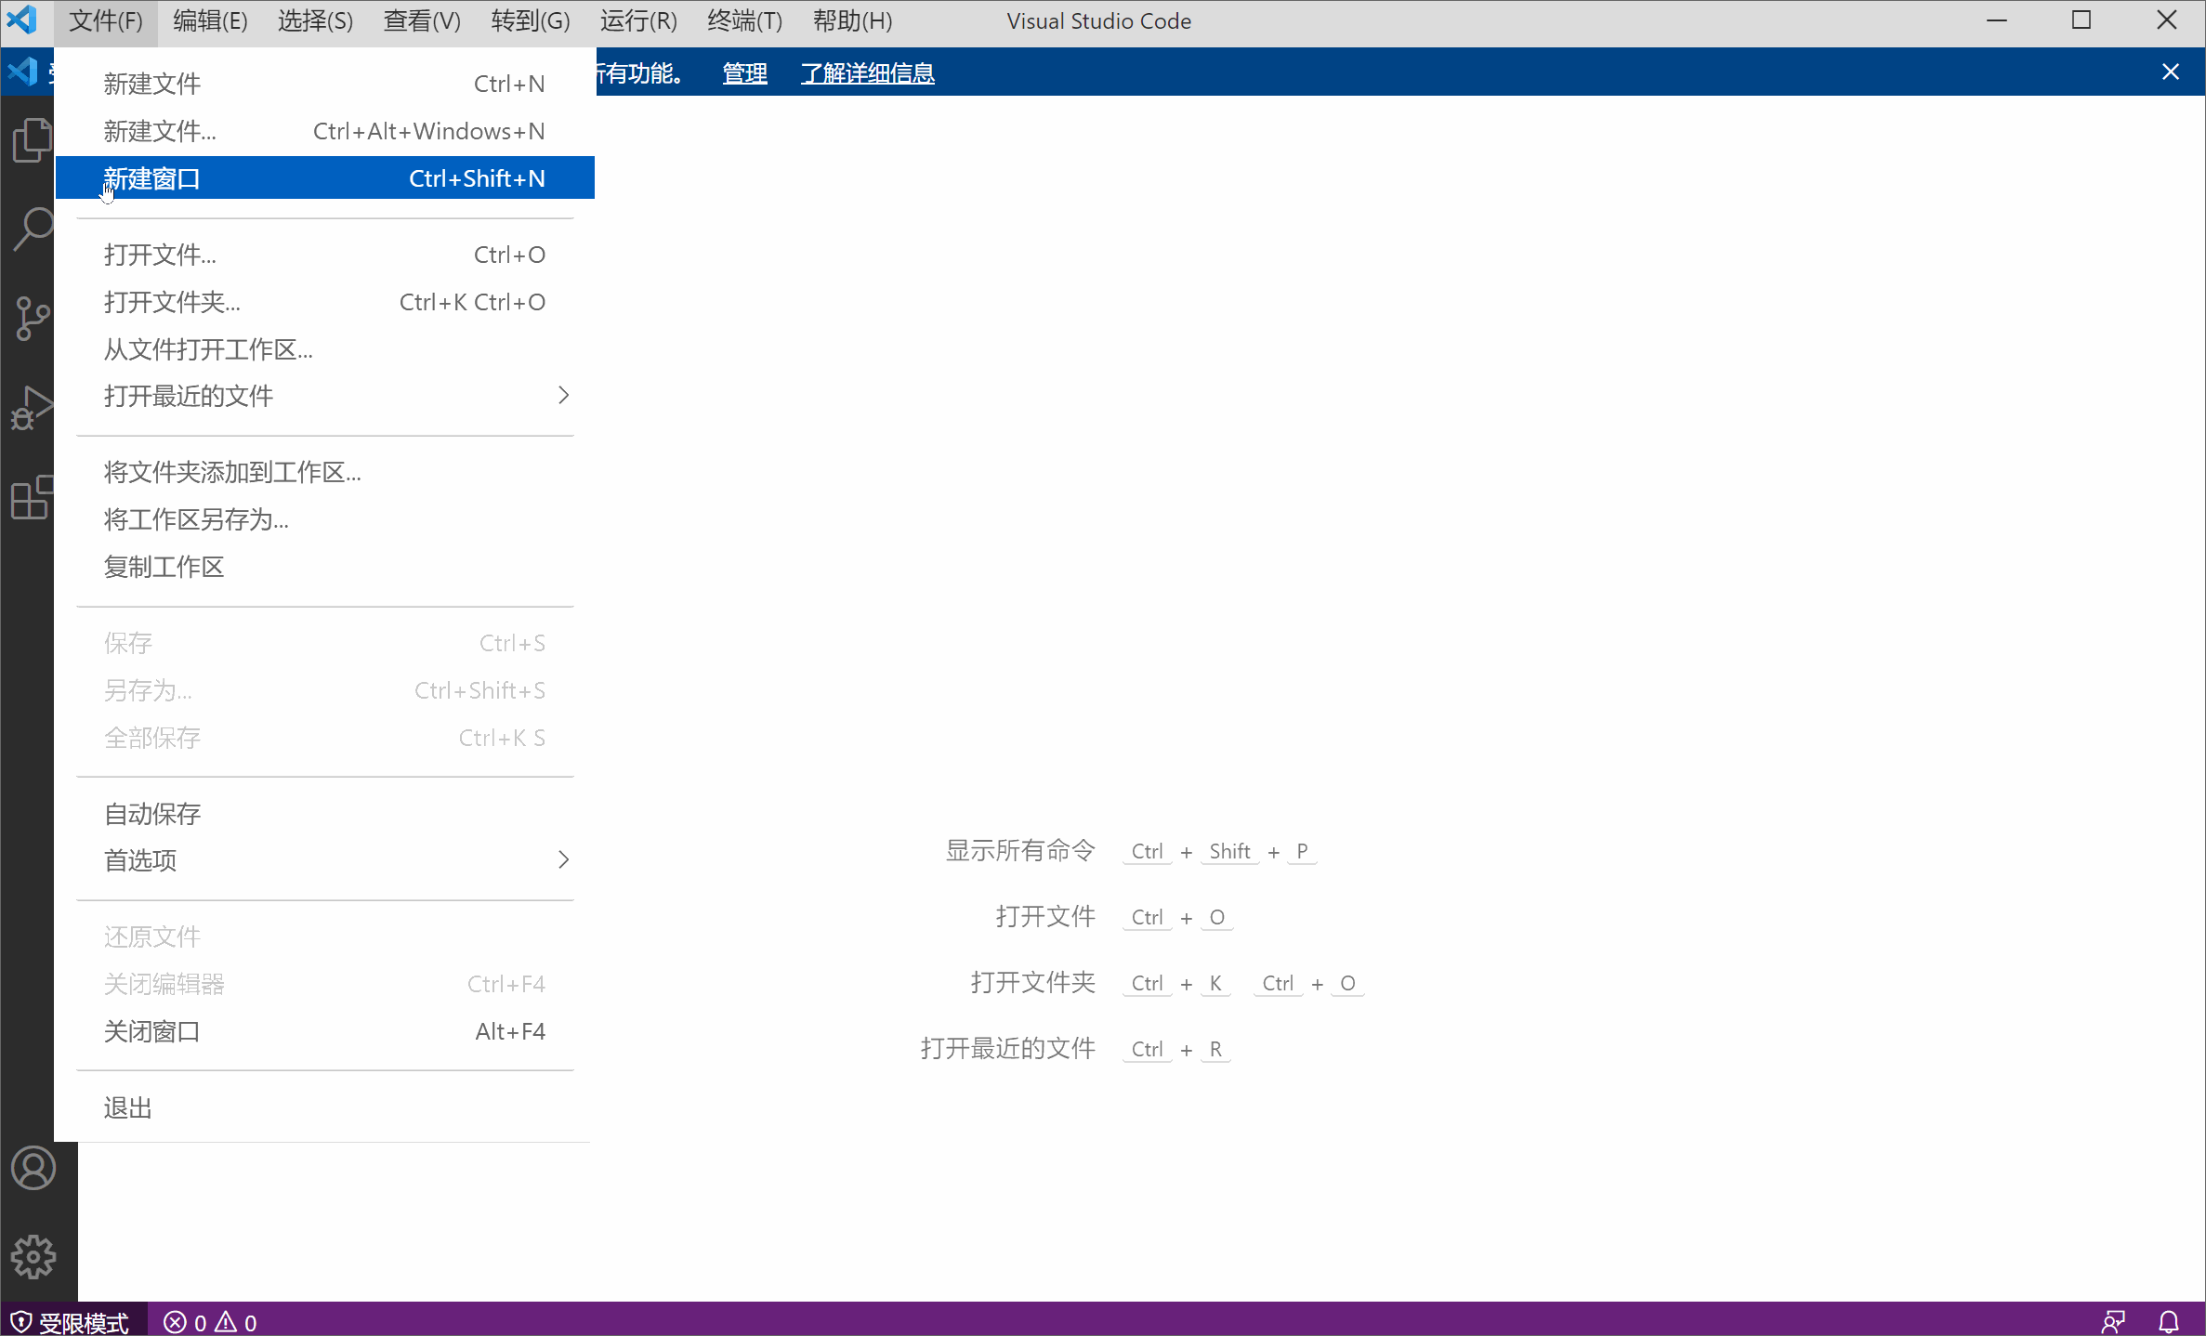
Task: Click the Settings gear icon in sidebar
Action: pyautogui.click(x=34, y=1256)
